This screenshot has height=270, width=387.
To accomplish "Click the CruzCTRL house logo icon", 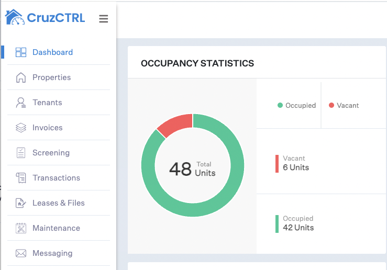I will click(x=15, y=17).
